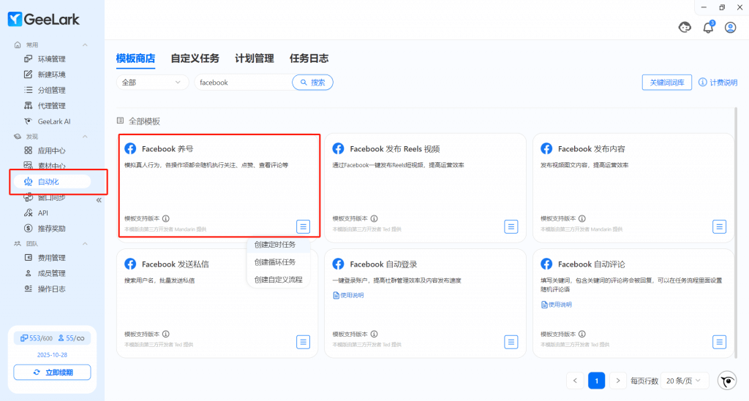This screenshot has width=749, height=401.
Task: Click the 立即续期 renew button
Action: click(x=52, y=373)
